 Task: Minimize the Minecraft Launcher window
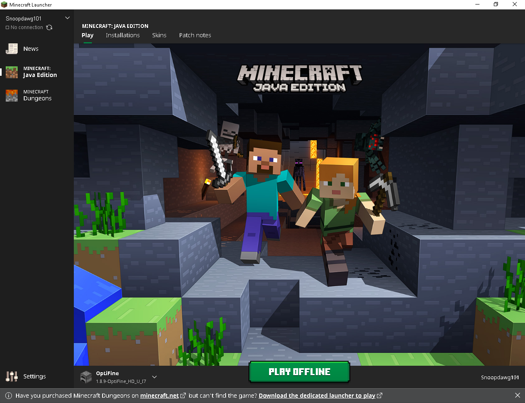pos(477,5)
